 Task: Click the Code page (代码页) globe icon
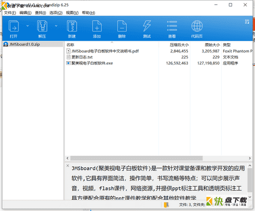197,26
